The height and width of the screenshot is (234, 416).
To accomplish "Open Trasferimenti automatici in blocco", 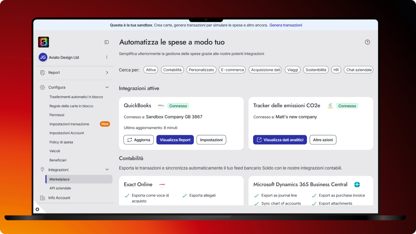I will point(76,97).
